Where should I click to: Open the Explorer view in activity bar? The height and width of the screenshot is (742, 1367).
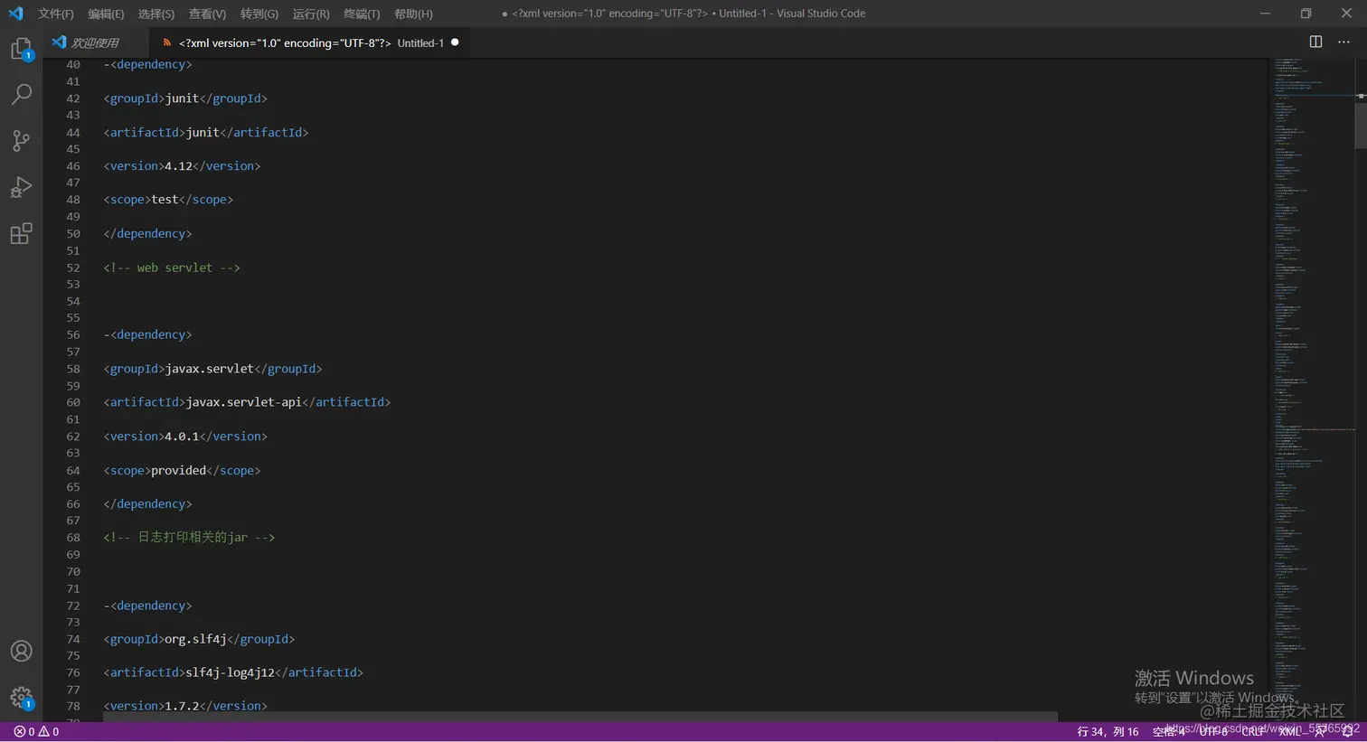click(21, 49)
